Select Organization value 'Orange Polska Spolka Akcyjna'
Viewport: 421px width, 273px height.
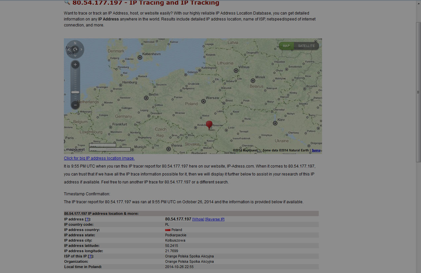click(189, 261)
